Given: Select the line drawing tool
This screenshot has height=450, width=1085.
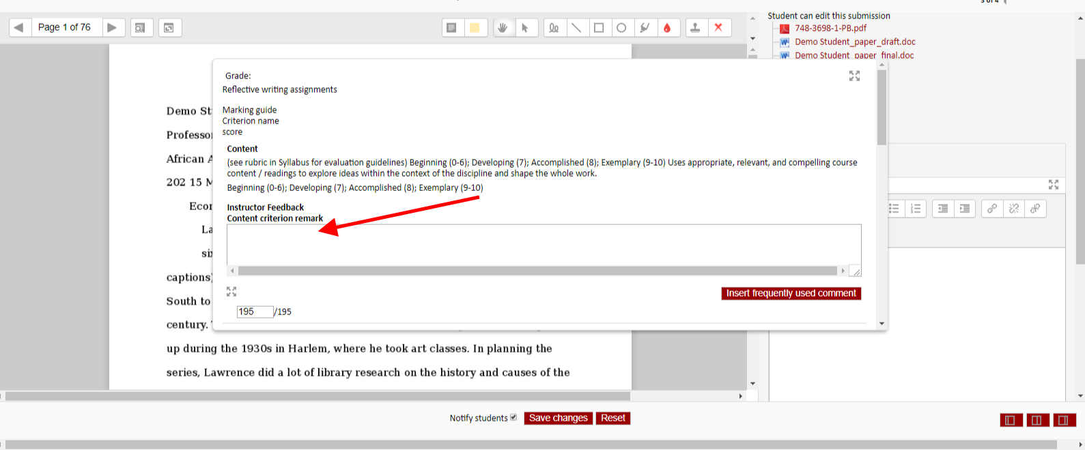Looking at the screenshot, I should pyautogui.click(x=576, y=28).
